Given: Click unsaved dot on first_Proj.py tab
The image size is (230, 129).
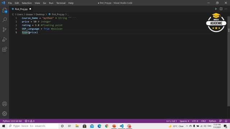Looking at the screenshot, I should [30, 9].
